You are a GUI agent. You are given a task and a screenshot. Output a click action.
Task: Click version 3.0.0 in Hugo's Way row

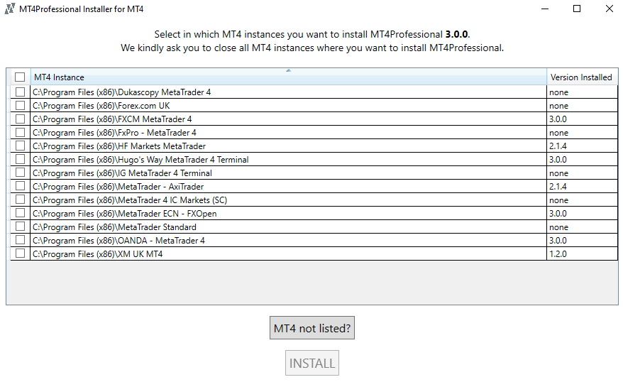click(x=558, y=160)
